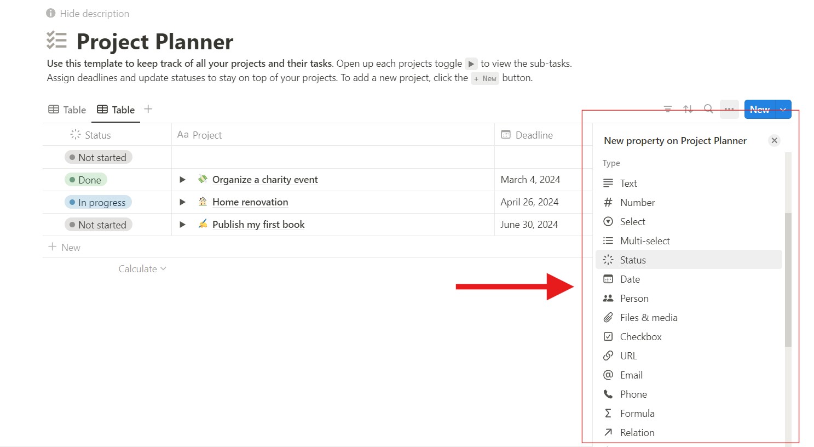Screen dimensions: 814x447
Task: Click the search magnifier icon
Action: pos(708,109)
